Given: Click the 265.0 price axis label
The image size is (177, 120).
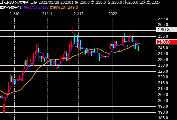Looking at the screenshot, I should (x=163, y=25).
